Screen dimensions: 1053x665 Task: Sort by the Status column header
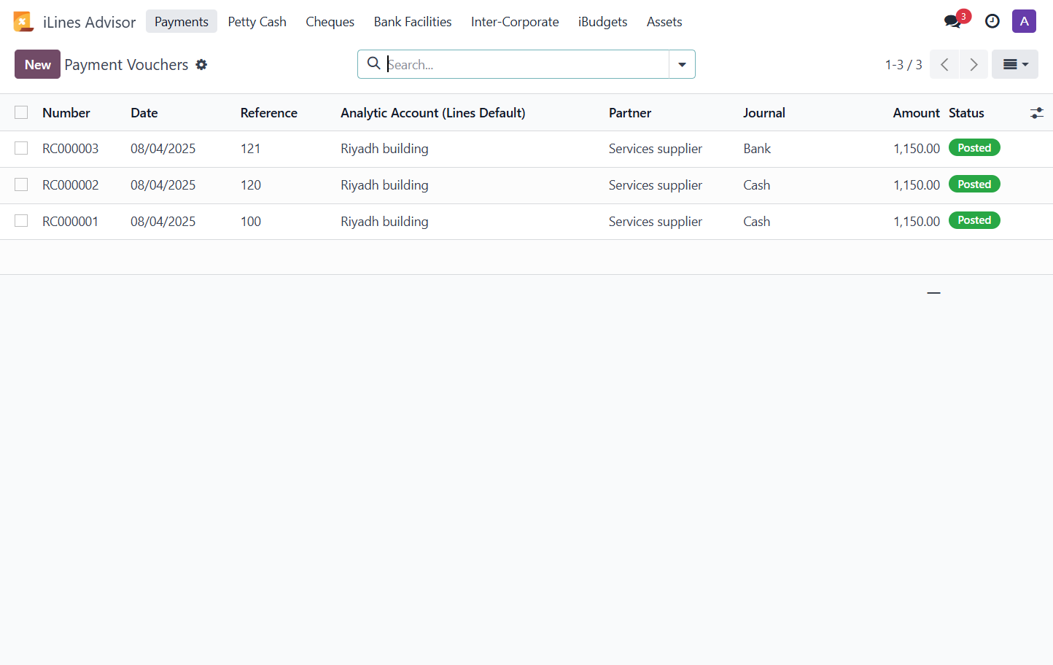[x=966, y=113]
